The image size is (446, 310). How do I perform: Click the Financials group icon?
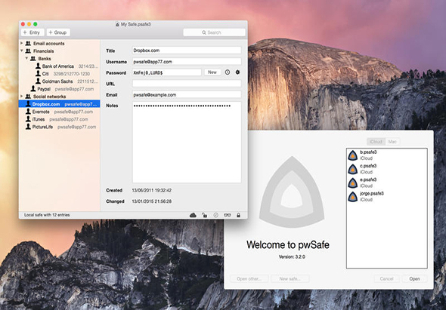[28, 51]
